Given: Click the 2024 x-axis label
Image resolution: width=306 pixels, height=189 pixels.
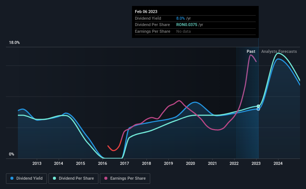Looking at the screenshot, I should click(278, 163).
